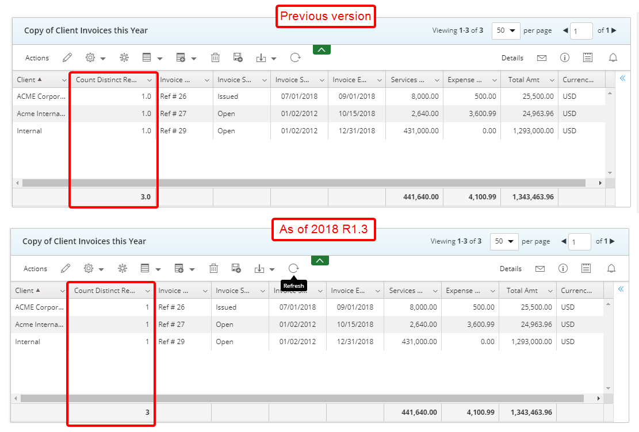
Task: Expand side pane of top panel
Action: (623, 78)
